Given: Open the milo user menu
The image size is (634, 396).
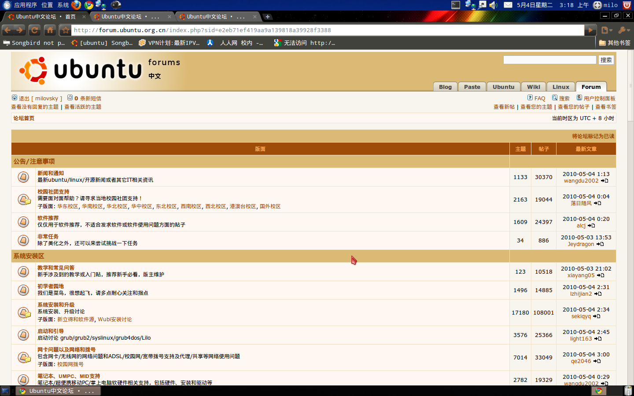Looking at the screenshot, I should [606, 5].
